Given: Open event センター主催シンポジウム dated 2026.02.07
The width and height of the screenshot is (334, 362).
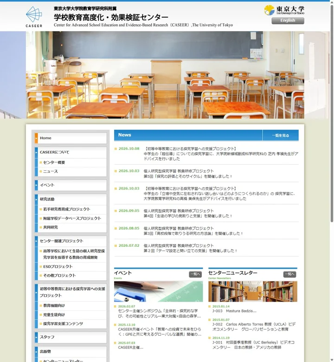Looking at the screenshot, I should click(159, 314).
